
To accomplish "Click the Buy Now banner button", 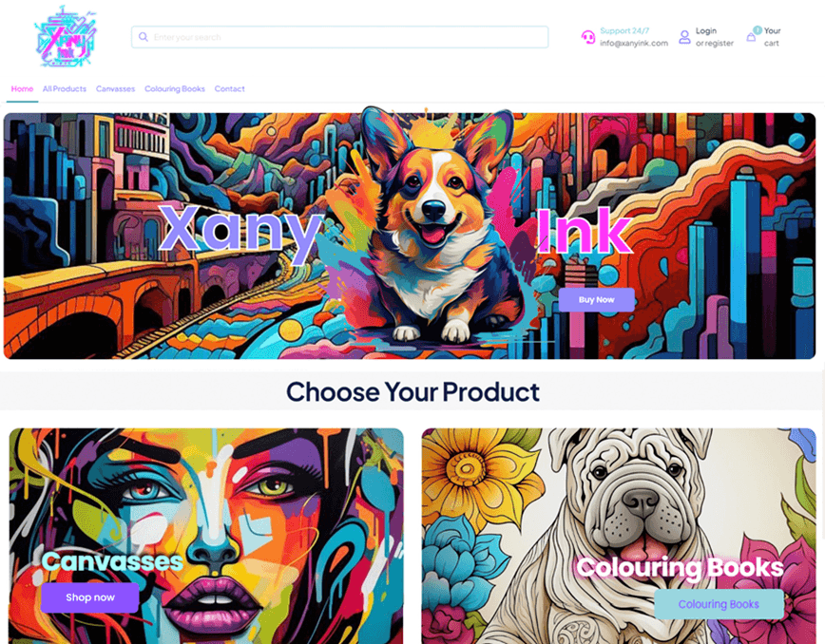I will pyautogui.click(x=596, y=299).
